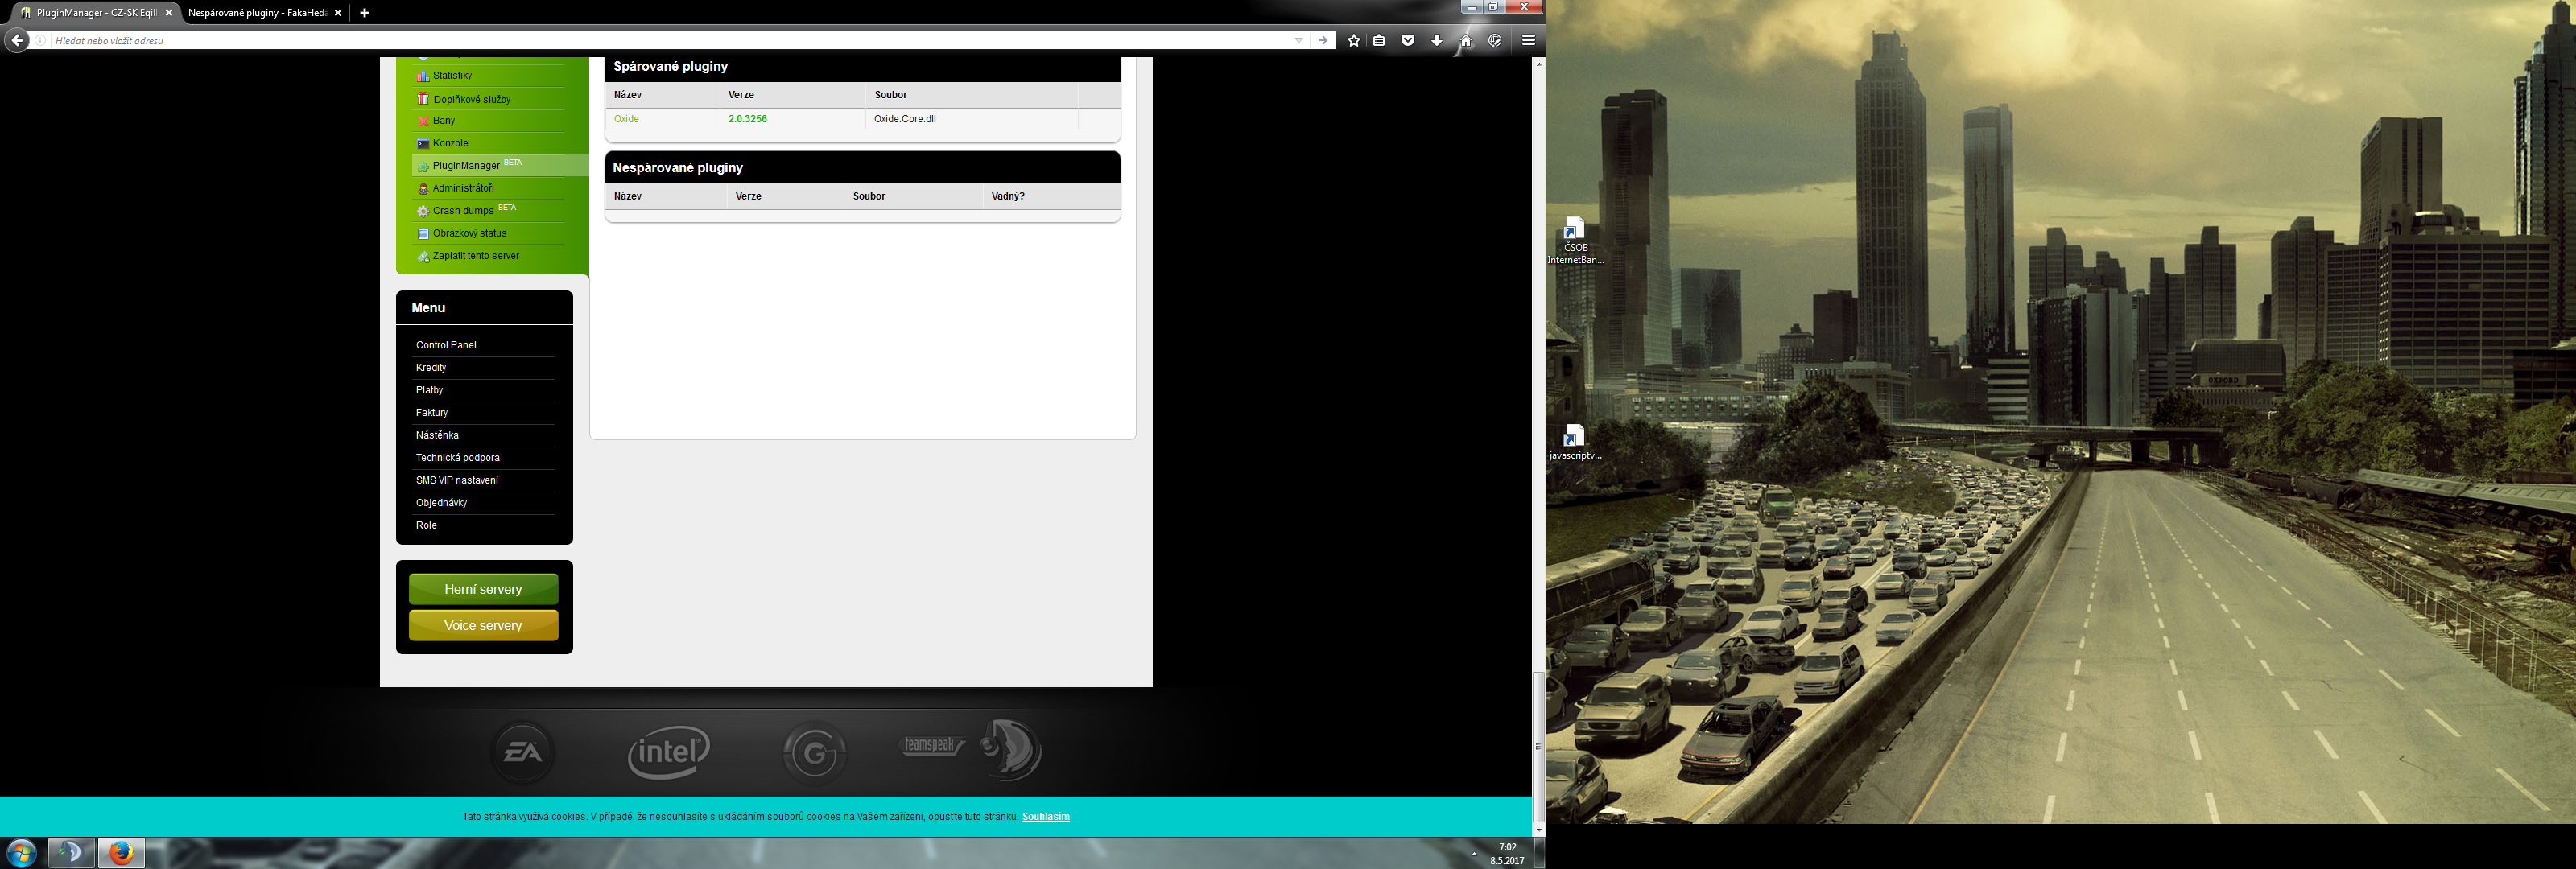Click the TeamSpeak partner logo
Screen dimensions: 2576x869
970,749
